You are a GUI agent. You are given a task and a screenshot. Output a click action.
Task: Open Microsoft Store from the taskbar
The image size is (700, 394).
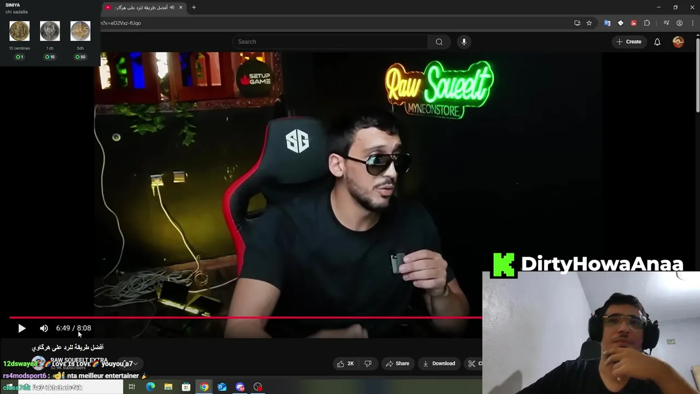186,387
